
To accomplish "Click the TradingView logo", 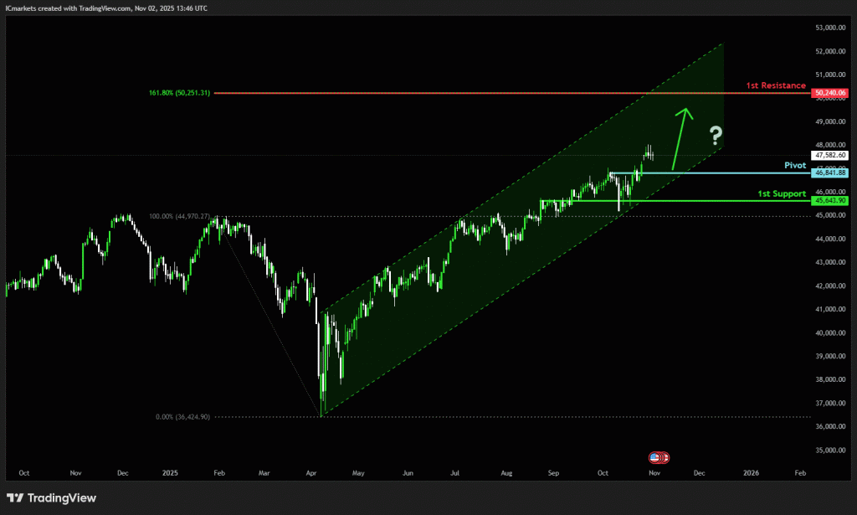I will pyautogui.click(x=52, y=498).
